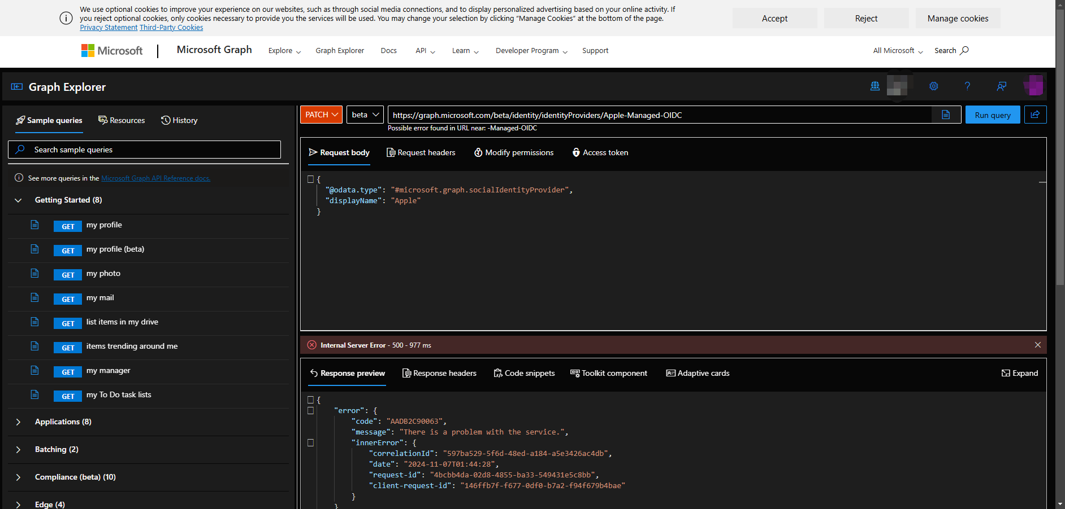Click the info icon beside See more queries
The height and width of the screenshot is (509, 1065).
coord(19,178)
